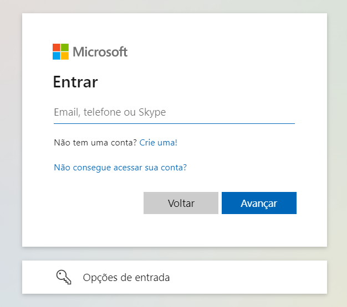Viewport: 347px width, 307px height.
Task: Focus the Email, telefone ou Skype field
Action: 174,112
